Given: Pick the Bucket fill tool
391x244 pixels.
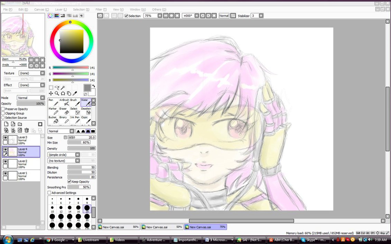Looking at the screenshot, I should [53, 119].
